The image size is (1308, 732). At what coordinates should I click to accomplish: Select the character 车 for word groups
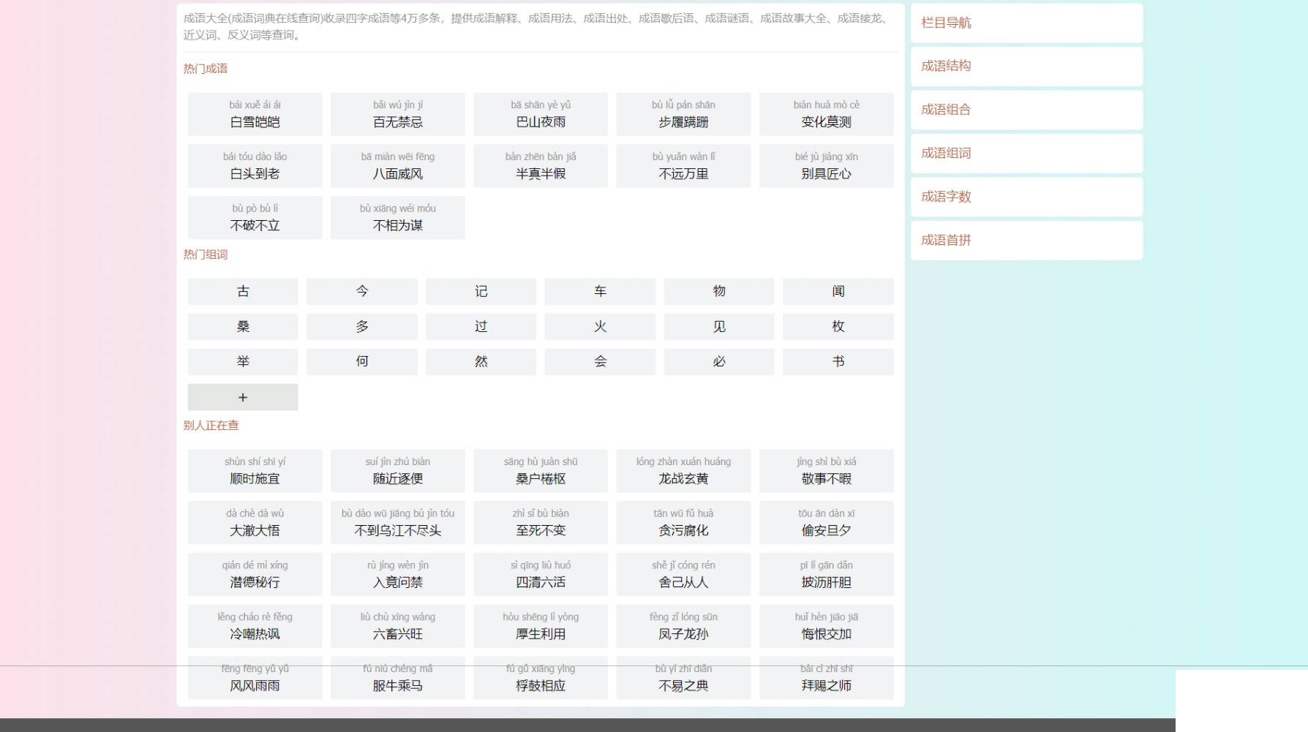[x=600, y=291]
